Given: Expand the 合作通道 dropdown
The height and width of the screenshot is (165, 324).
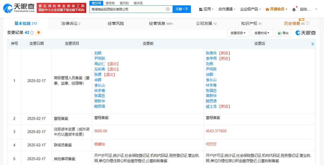Looking at the screenshot, I should click(227, 9).
